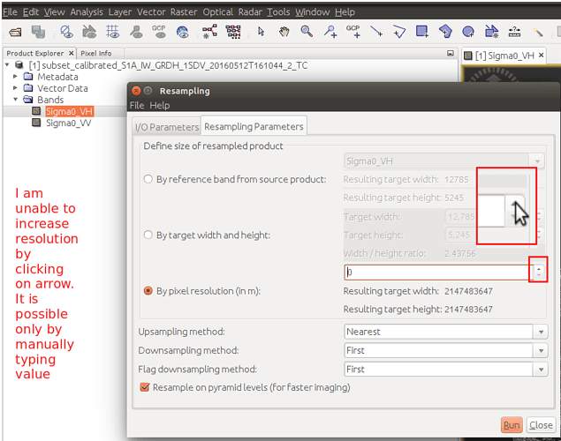Image resolution: width=561 pixels, height=441 pixels.
Task: Open the Vector menu
Action: point(151,12)
